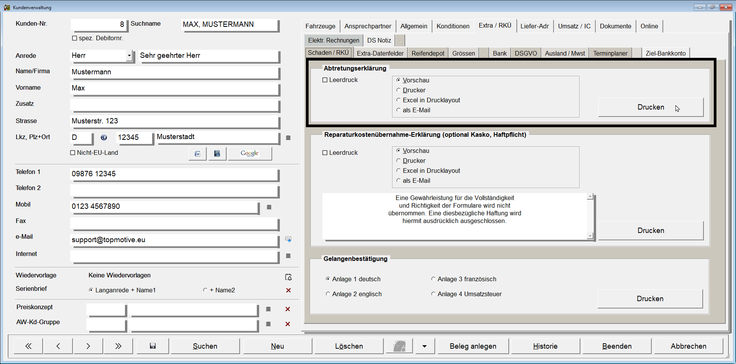The height and width of the screenshot is (364, 736).
Task: Open the list icon beside Mobil number
Action: coord(269,207)
